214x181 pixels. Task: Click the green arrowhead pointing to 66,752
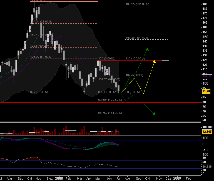coord(154,113)
